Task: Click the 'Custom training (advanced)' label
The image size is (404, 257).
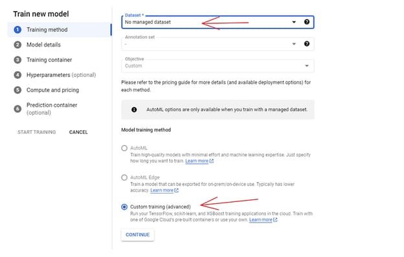Action: point(161,207)
